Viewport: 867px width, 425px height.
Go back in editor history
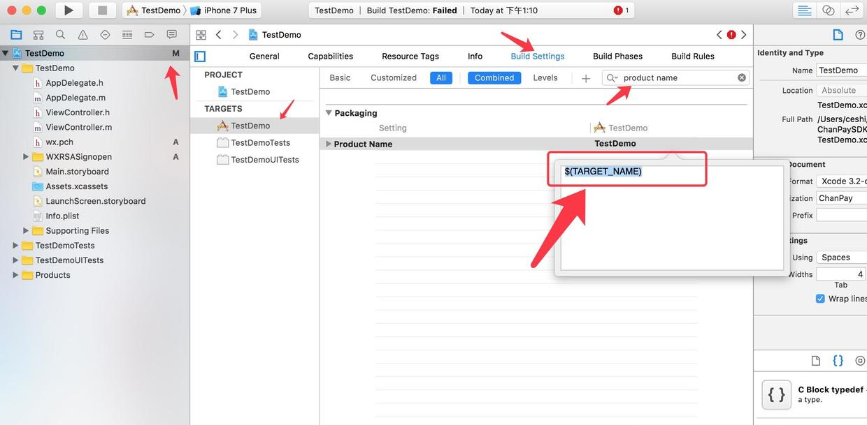pos(219,35)
